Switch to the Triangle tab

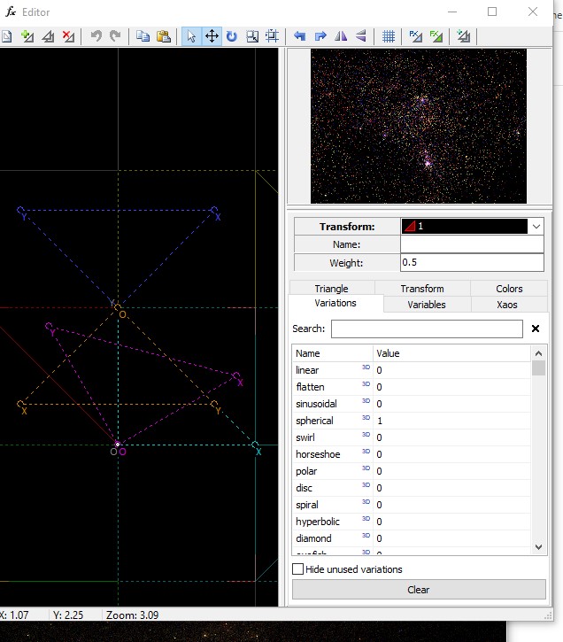(x=331, y=289)
